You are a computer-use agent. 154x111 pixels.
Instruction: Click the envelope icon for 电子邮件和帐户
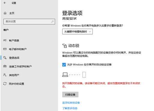coord(5,49)
